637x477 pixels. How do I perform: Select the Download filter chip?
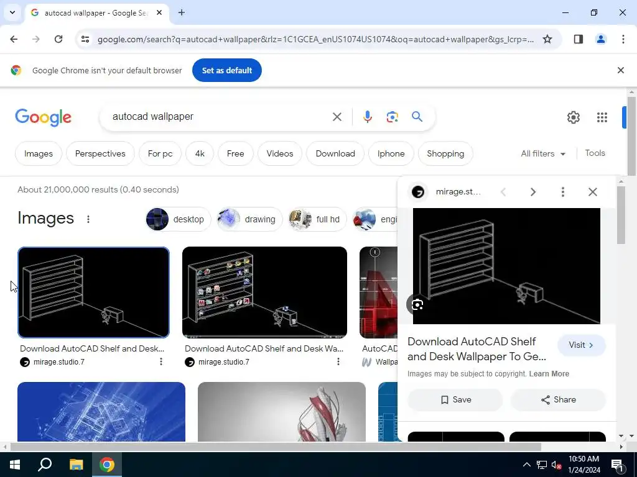click(x=335, y=154)
